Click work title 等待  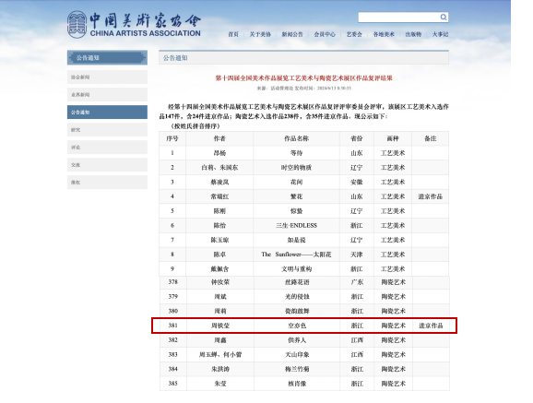click(x=296, y=153)
